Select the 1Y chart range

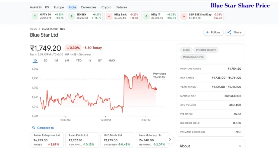[90, 61]
